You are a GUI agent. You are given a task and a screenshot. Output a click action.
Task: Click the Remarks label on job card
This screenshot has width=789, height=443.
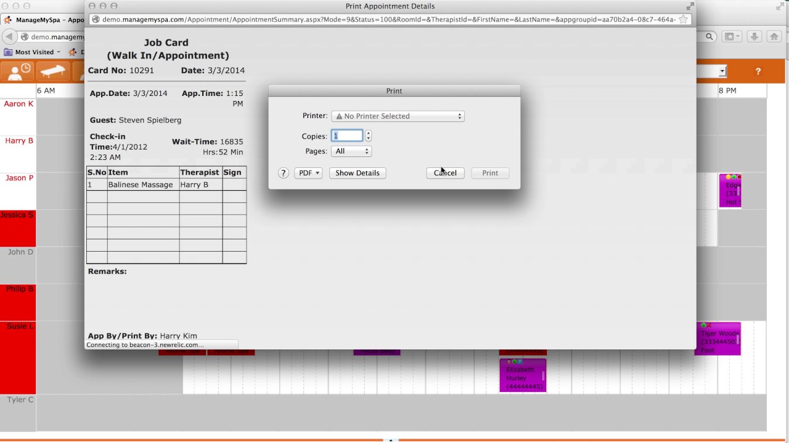point(107,271)
